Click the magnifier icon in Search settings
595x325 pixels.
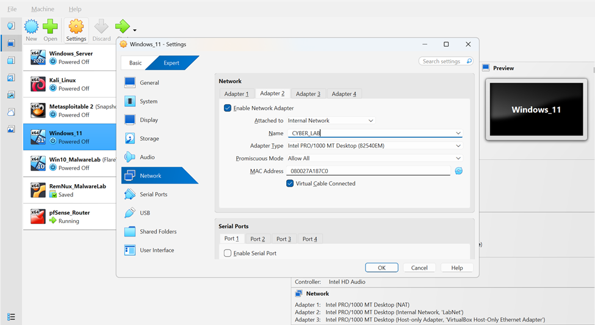(x=469, y=61)
